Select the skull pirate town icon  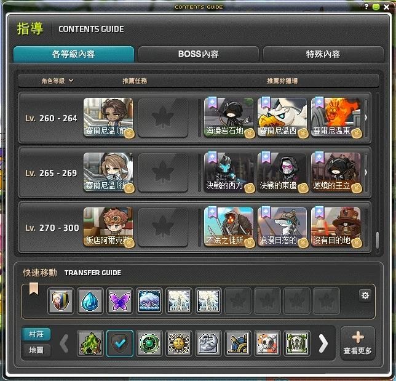pyautogui.click(x=267, y=343)
